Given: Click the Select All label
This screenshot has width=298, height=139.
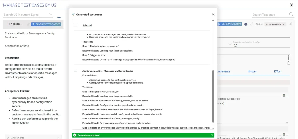Looking at the screenshot, I should 87,25.
